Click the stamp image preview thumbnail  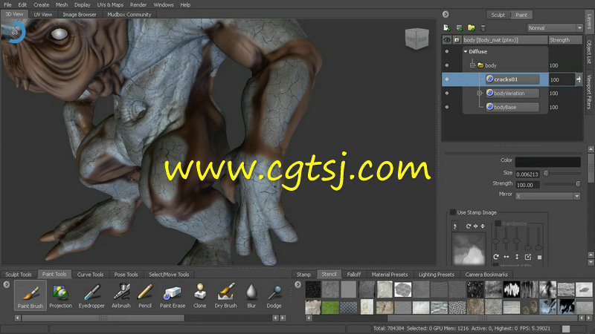pos(469,249)
